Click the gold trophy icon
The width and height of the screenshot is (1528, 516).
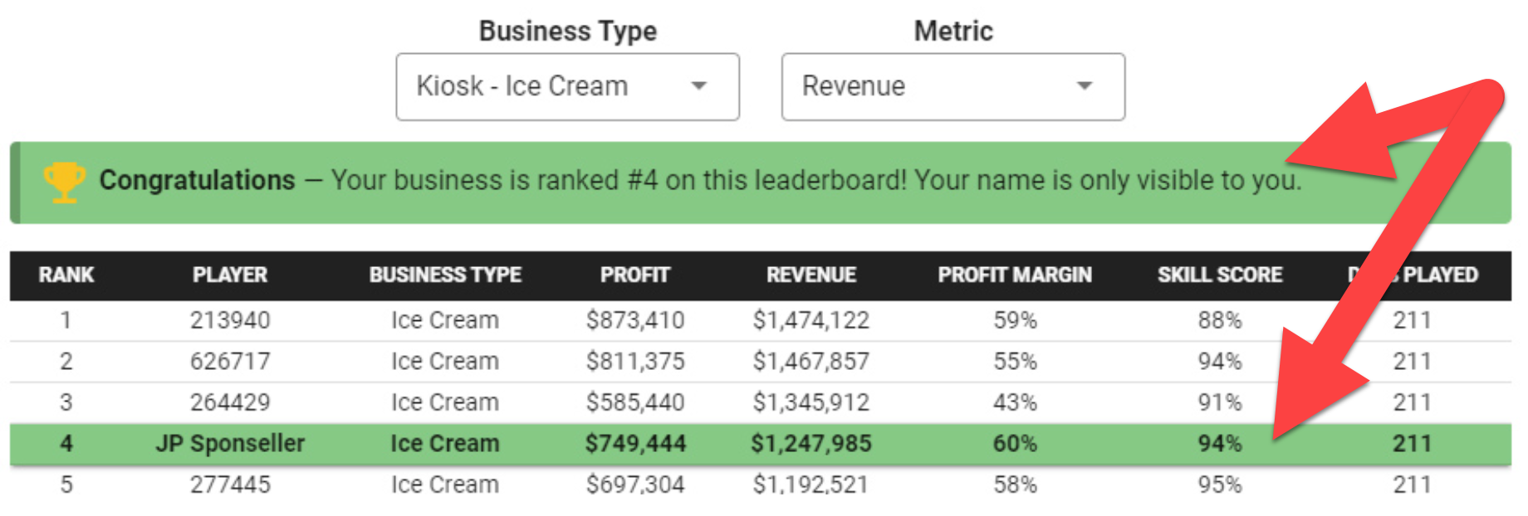pyautogui.click(x=64, y=182)
